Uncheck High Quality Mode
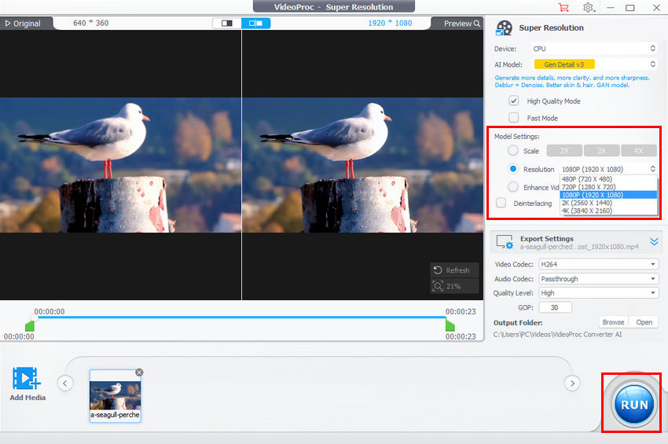The image size is (668, 444). (x=514, y=101)
